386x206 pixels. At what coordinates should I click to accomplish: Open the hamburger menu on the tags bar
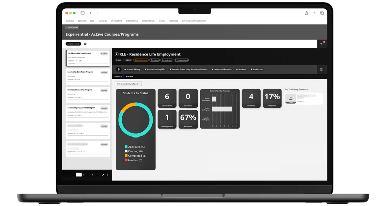click(x=321, y=70)
